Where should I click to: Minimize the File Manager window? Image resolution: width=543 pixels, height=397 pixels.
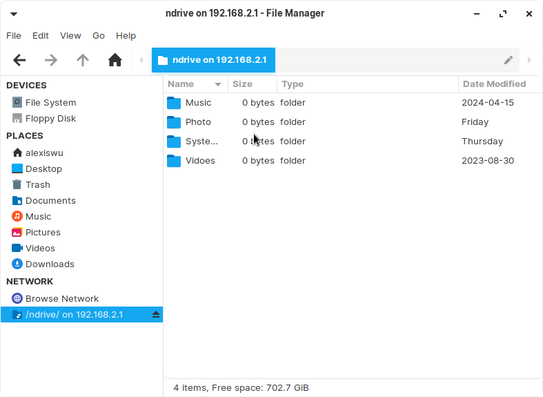[x=477, y=14]
